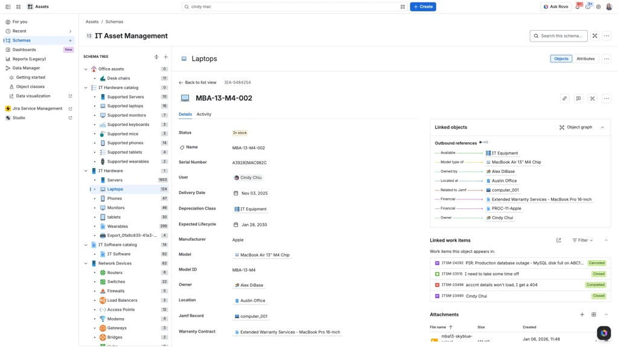Click the Ask Rovo button

(556, 7)
